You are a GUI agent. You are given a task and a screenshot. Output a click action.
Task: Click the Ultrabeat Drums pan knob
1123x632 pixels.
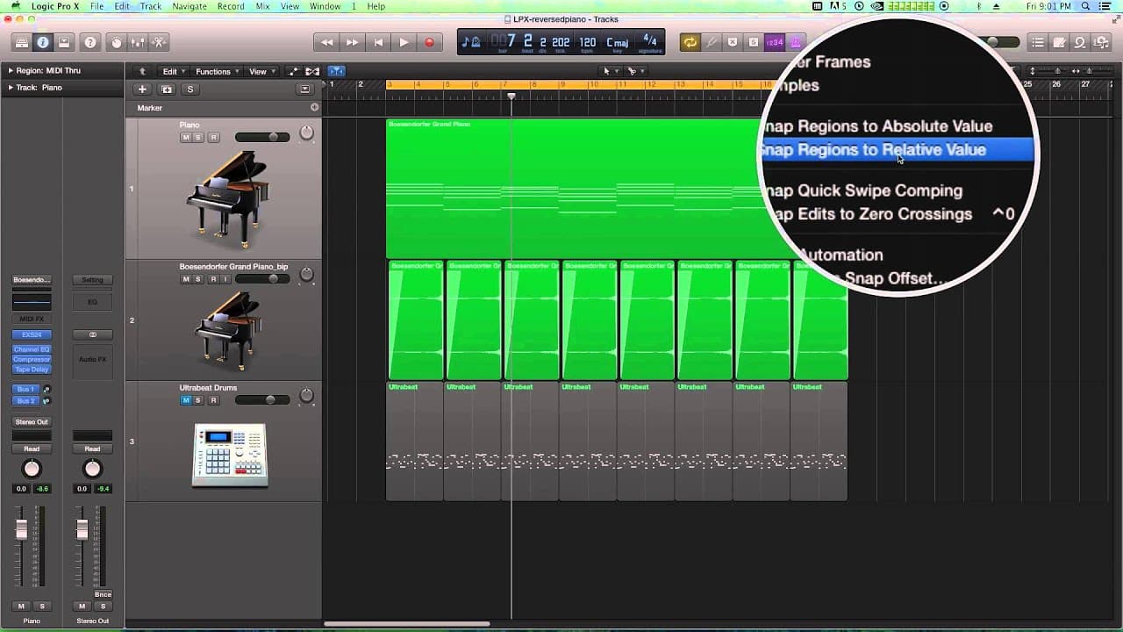click(x=306, y=396)
